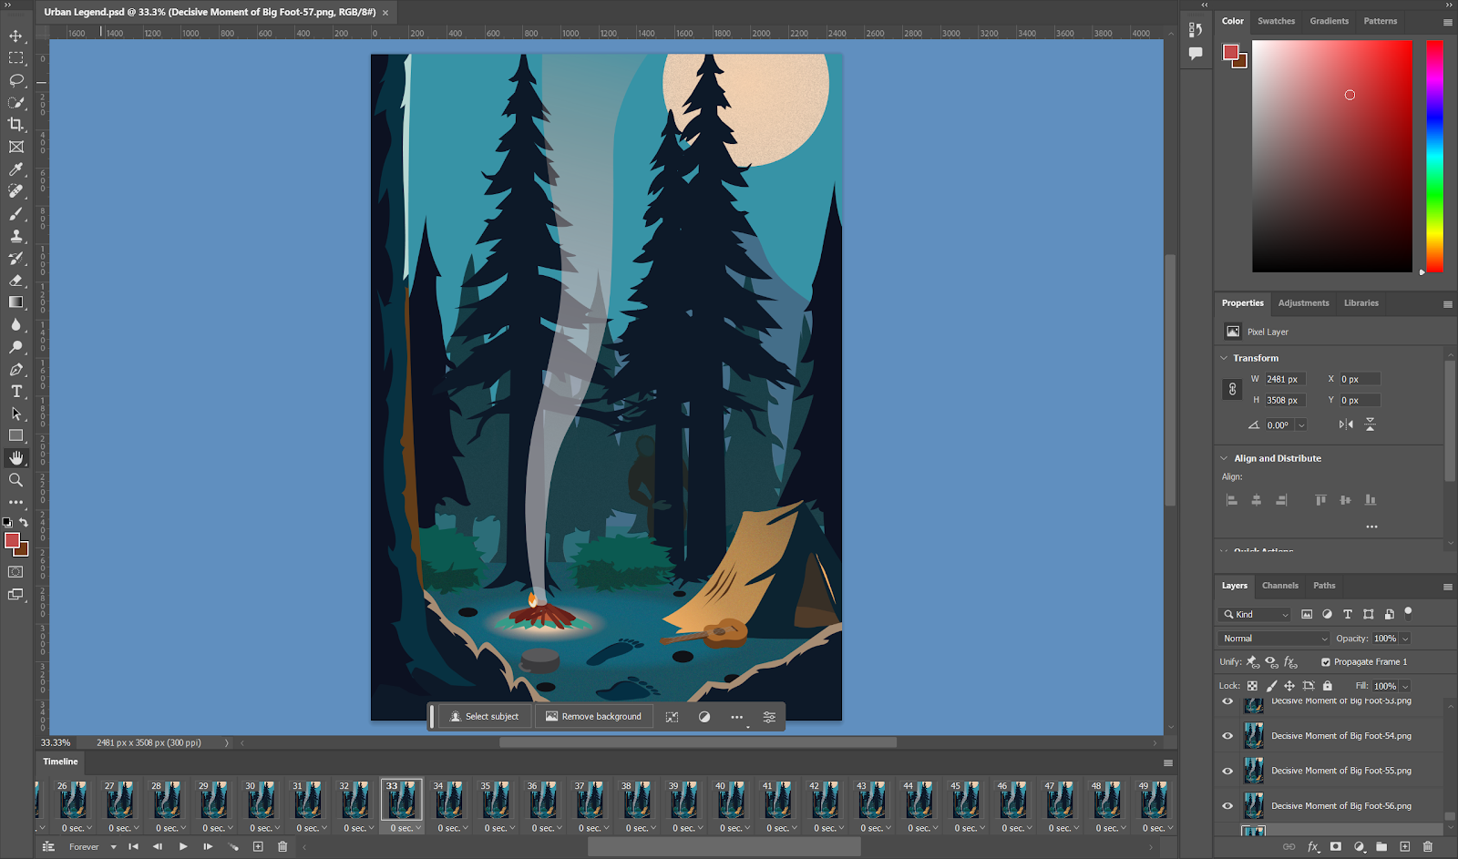Go to the first frame
The image size is (1458, 859).
tap(133, 846)
